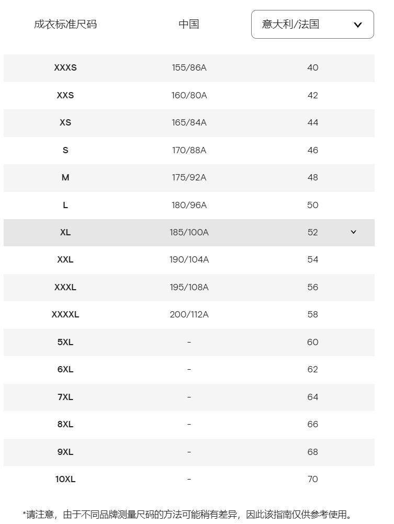Expand the XL row chevron
Screen dimensions: 394x524
(x=353, y=232)
